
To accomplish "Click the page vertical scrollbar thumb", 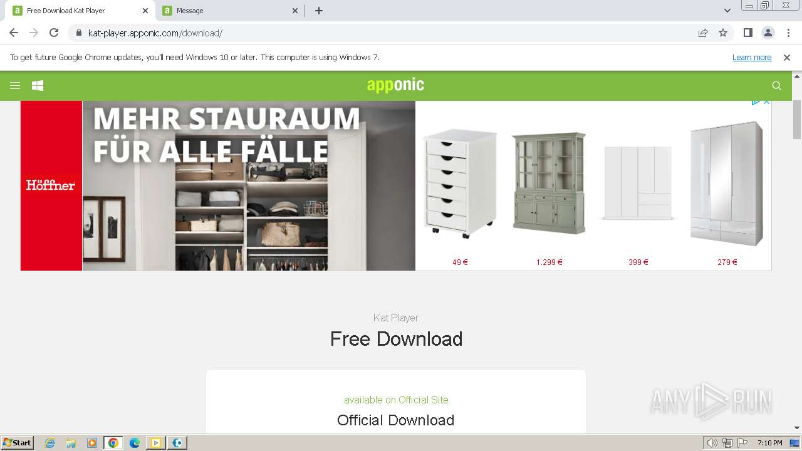I will coord(797,119).
